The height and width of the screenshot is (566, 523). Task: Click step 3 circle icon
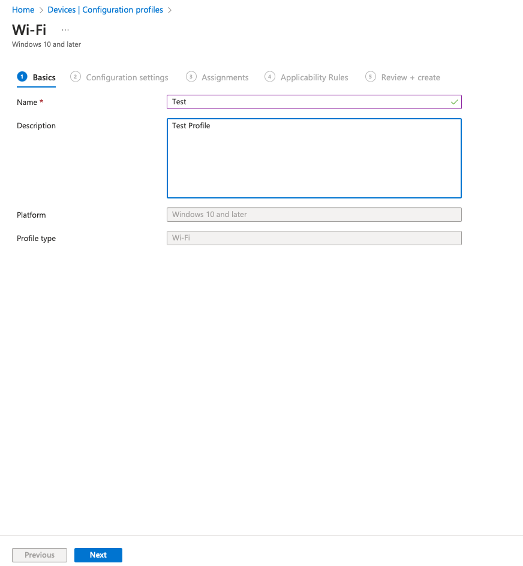(x=191, y=77)
